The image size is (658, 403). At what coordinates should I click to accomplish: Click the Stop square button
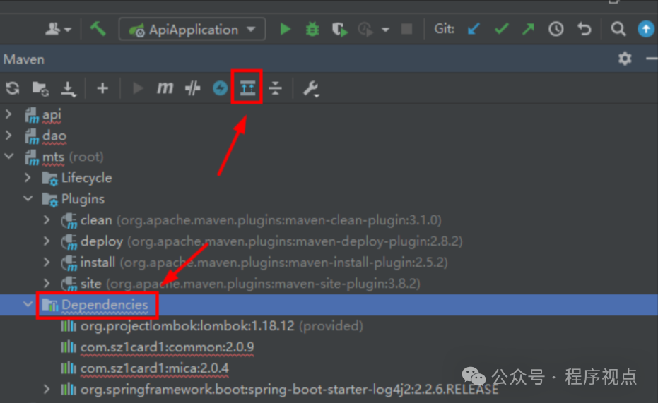pyautogui.click(x=406, y=30)
